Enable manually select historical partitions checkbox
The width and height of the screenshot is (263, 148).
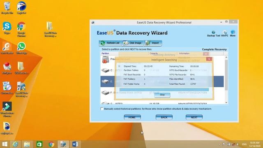point(102,109)
